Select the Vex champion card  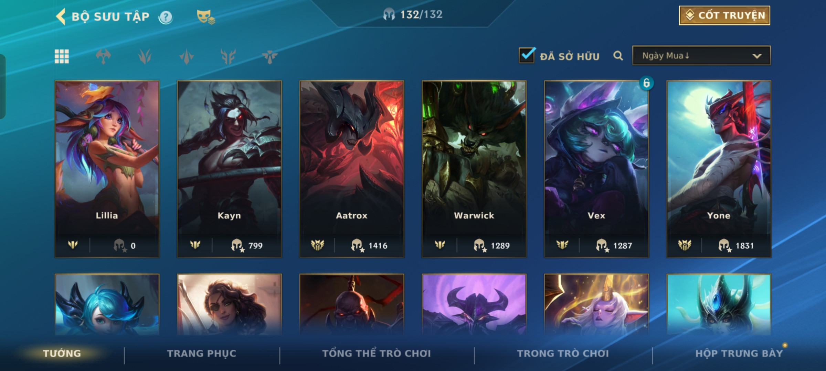[596, 169]
